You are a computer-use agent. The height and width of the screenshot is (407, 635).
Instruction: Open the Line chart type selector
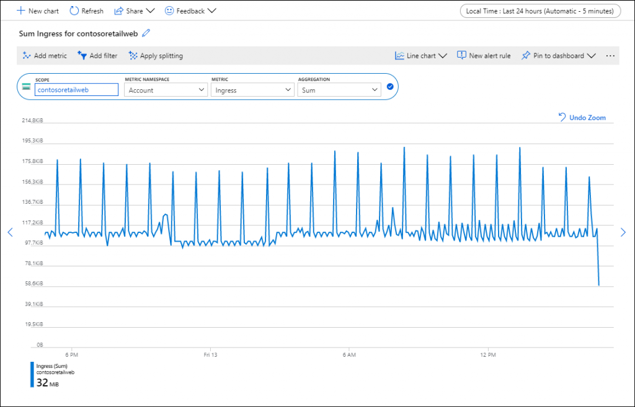[420, 55]
